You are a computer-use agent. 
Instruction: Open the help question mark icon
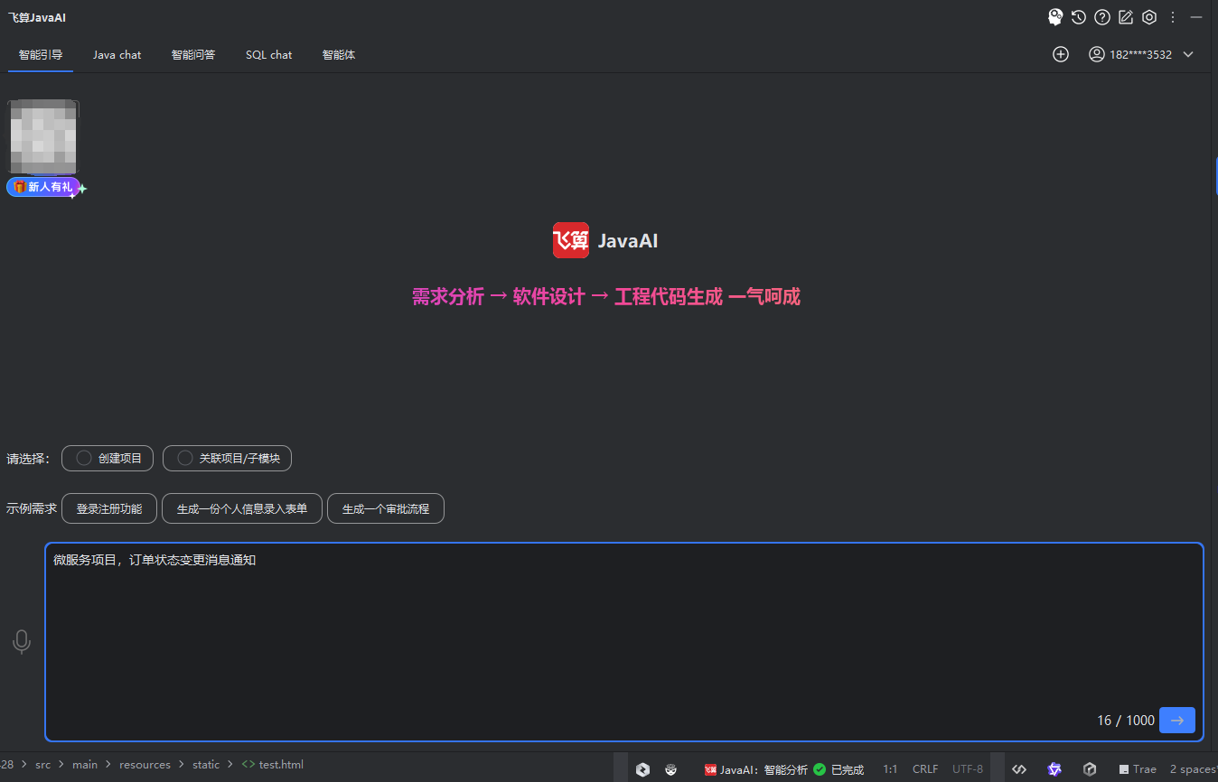coord(1102,16)
